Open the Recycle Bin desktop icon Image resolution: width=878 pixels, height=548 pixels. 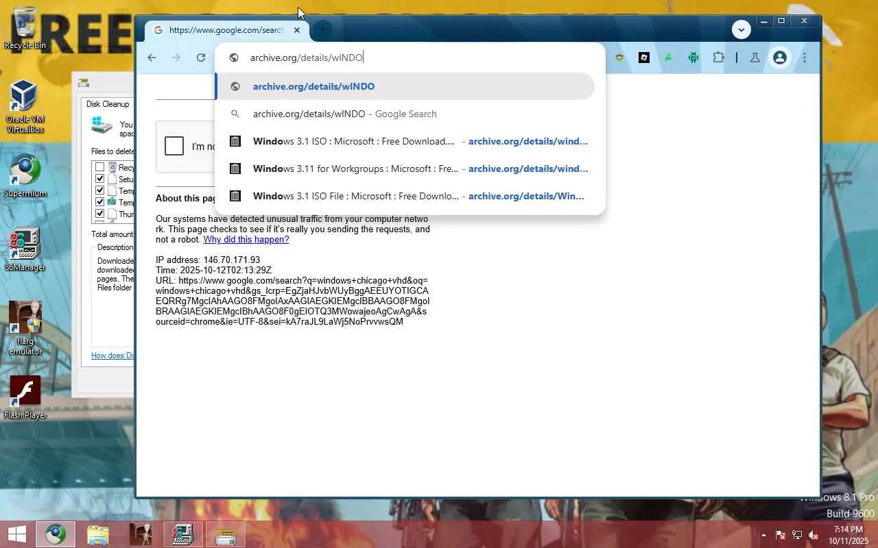pyautogui.click(x=25, y=28)
